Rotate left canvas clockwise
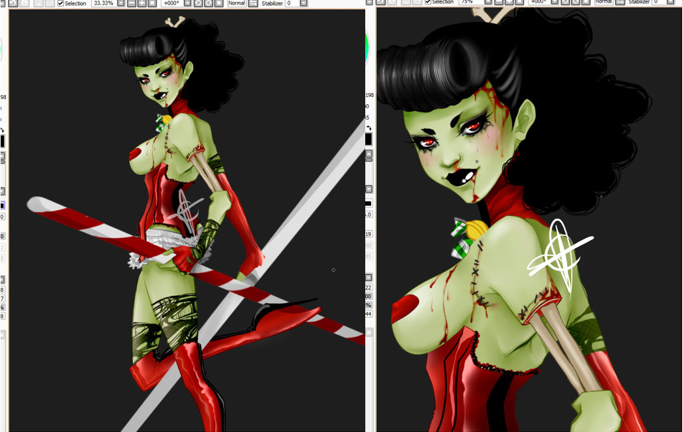682x432 pixels. [209, 3]
